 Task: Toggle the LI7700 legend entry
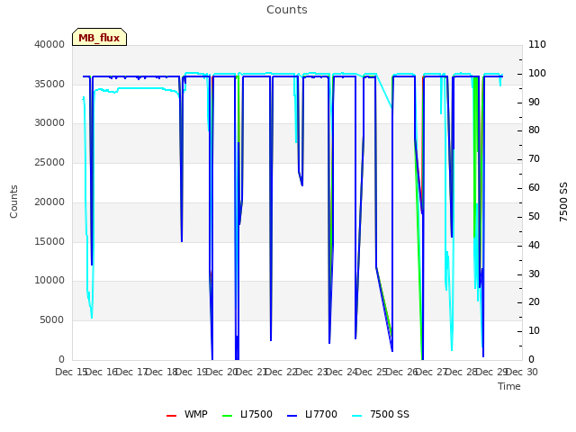[312, 414]
